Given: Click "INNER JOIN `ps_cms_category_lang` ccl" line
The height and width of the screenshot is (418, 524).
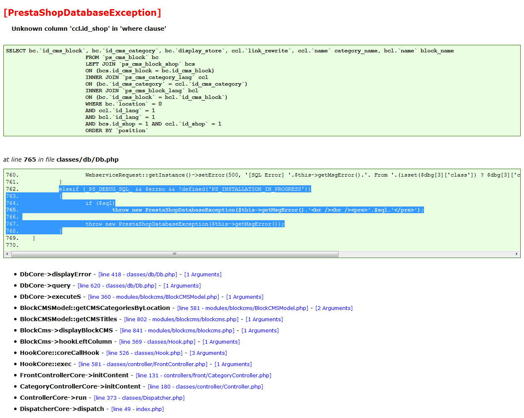Looking at the screenshot, I should point(147,77).
